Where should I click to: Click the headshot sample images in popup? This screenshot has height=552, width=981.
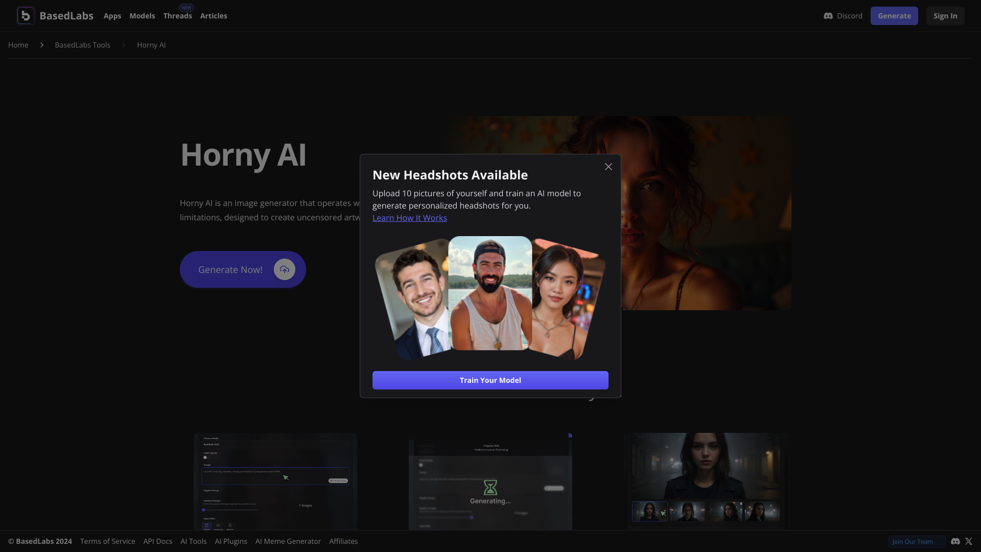point(491,298)
